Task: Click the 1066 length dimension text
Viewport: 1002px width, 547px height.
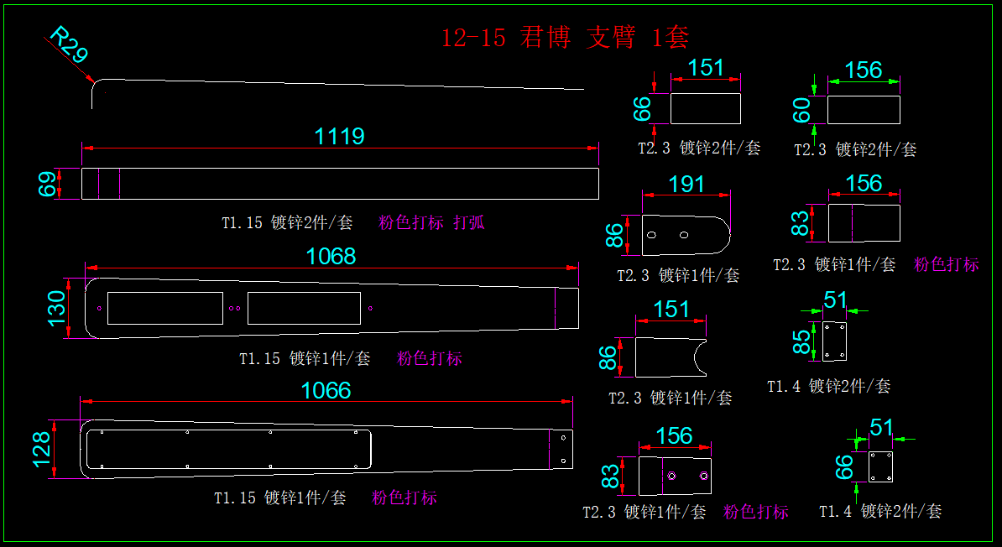Action: pyautogui.click(x=326, y=390)
